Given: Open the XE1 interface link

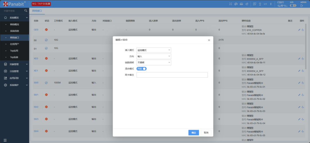Looking at the screenshot, I should coord(36,71).
